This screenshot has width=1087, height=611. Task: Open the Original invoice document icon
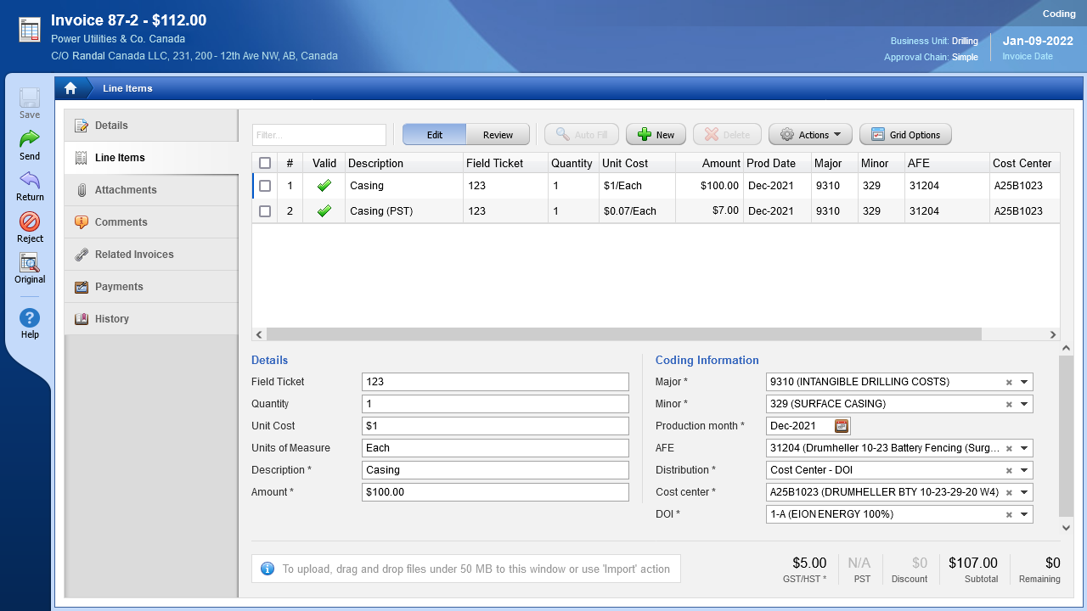click(x=30, y=263)
